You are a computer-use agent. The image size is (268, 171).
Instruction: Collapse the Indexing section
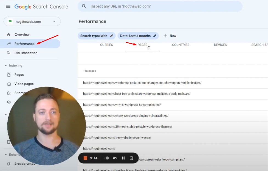tap(6, 65)
